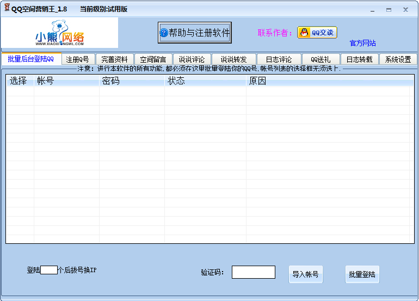Open the 系统设置 tab

398,59
